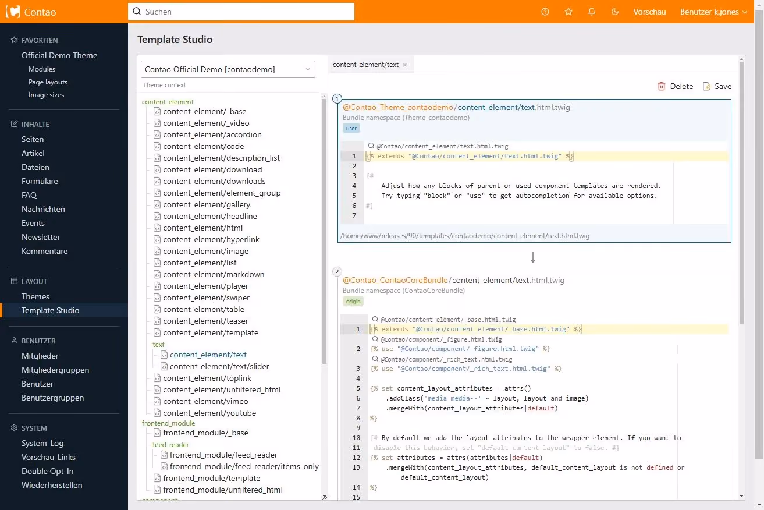This screenshot has width=764, height=510.
Task: Collapse the INHALTE sidebar group
Action: pyautogui.click(x=35, y=125)
